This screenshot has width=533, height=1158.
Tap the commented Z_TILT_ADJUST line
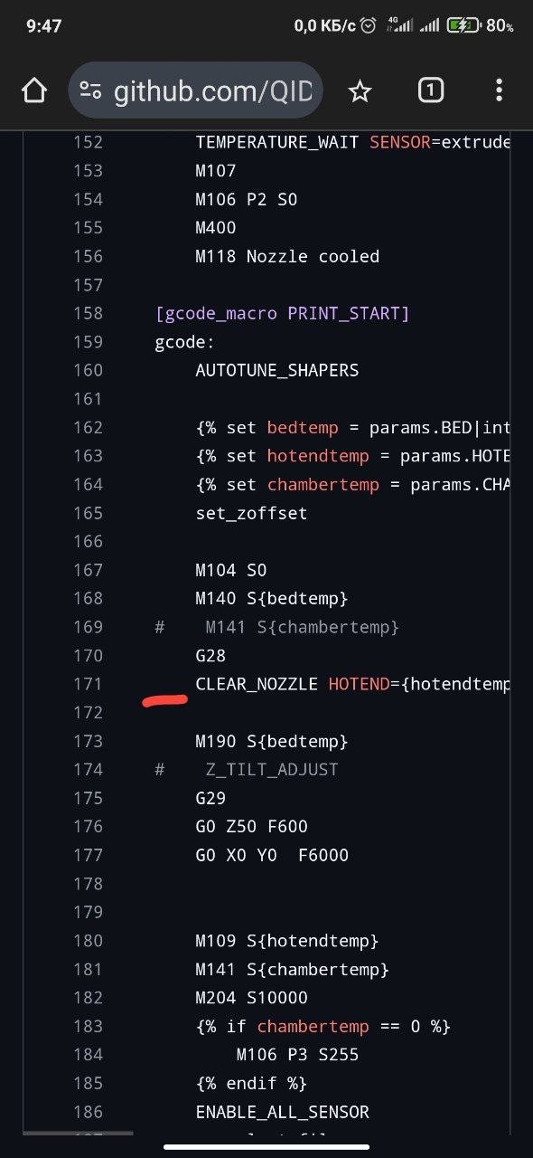(x=247, y=770)
